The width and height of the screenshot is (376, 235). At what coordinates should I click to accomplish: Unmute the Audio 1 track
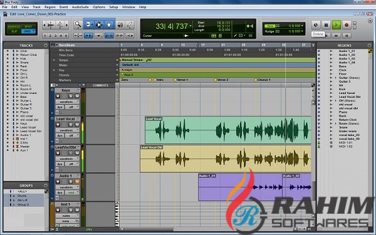coord(77,182)
